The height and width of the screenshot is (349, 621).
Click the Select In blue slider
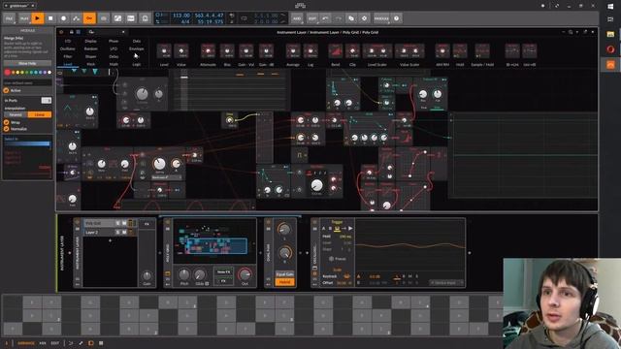(x=27, y=143)
